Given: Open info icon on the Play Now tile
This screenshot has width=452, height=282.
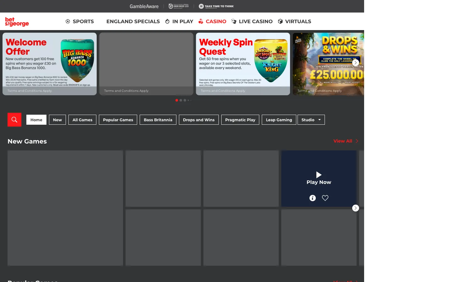Looking at the screenshot, I should [x=313, y=198].
